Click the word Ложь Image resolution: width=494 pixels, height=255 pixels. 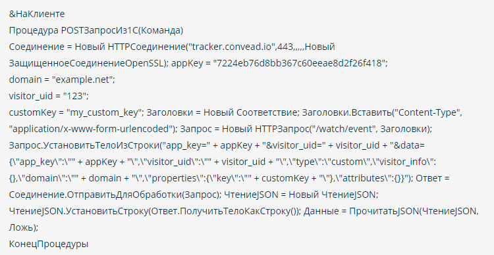click(21, 227)
